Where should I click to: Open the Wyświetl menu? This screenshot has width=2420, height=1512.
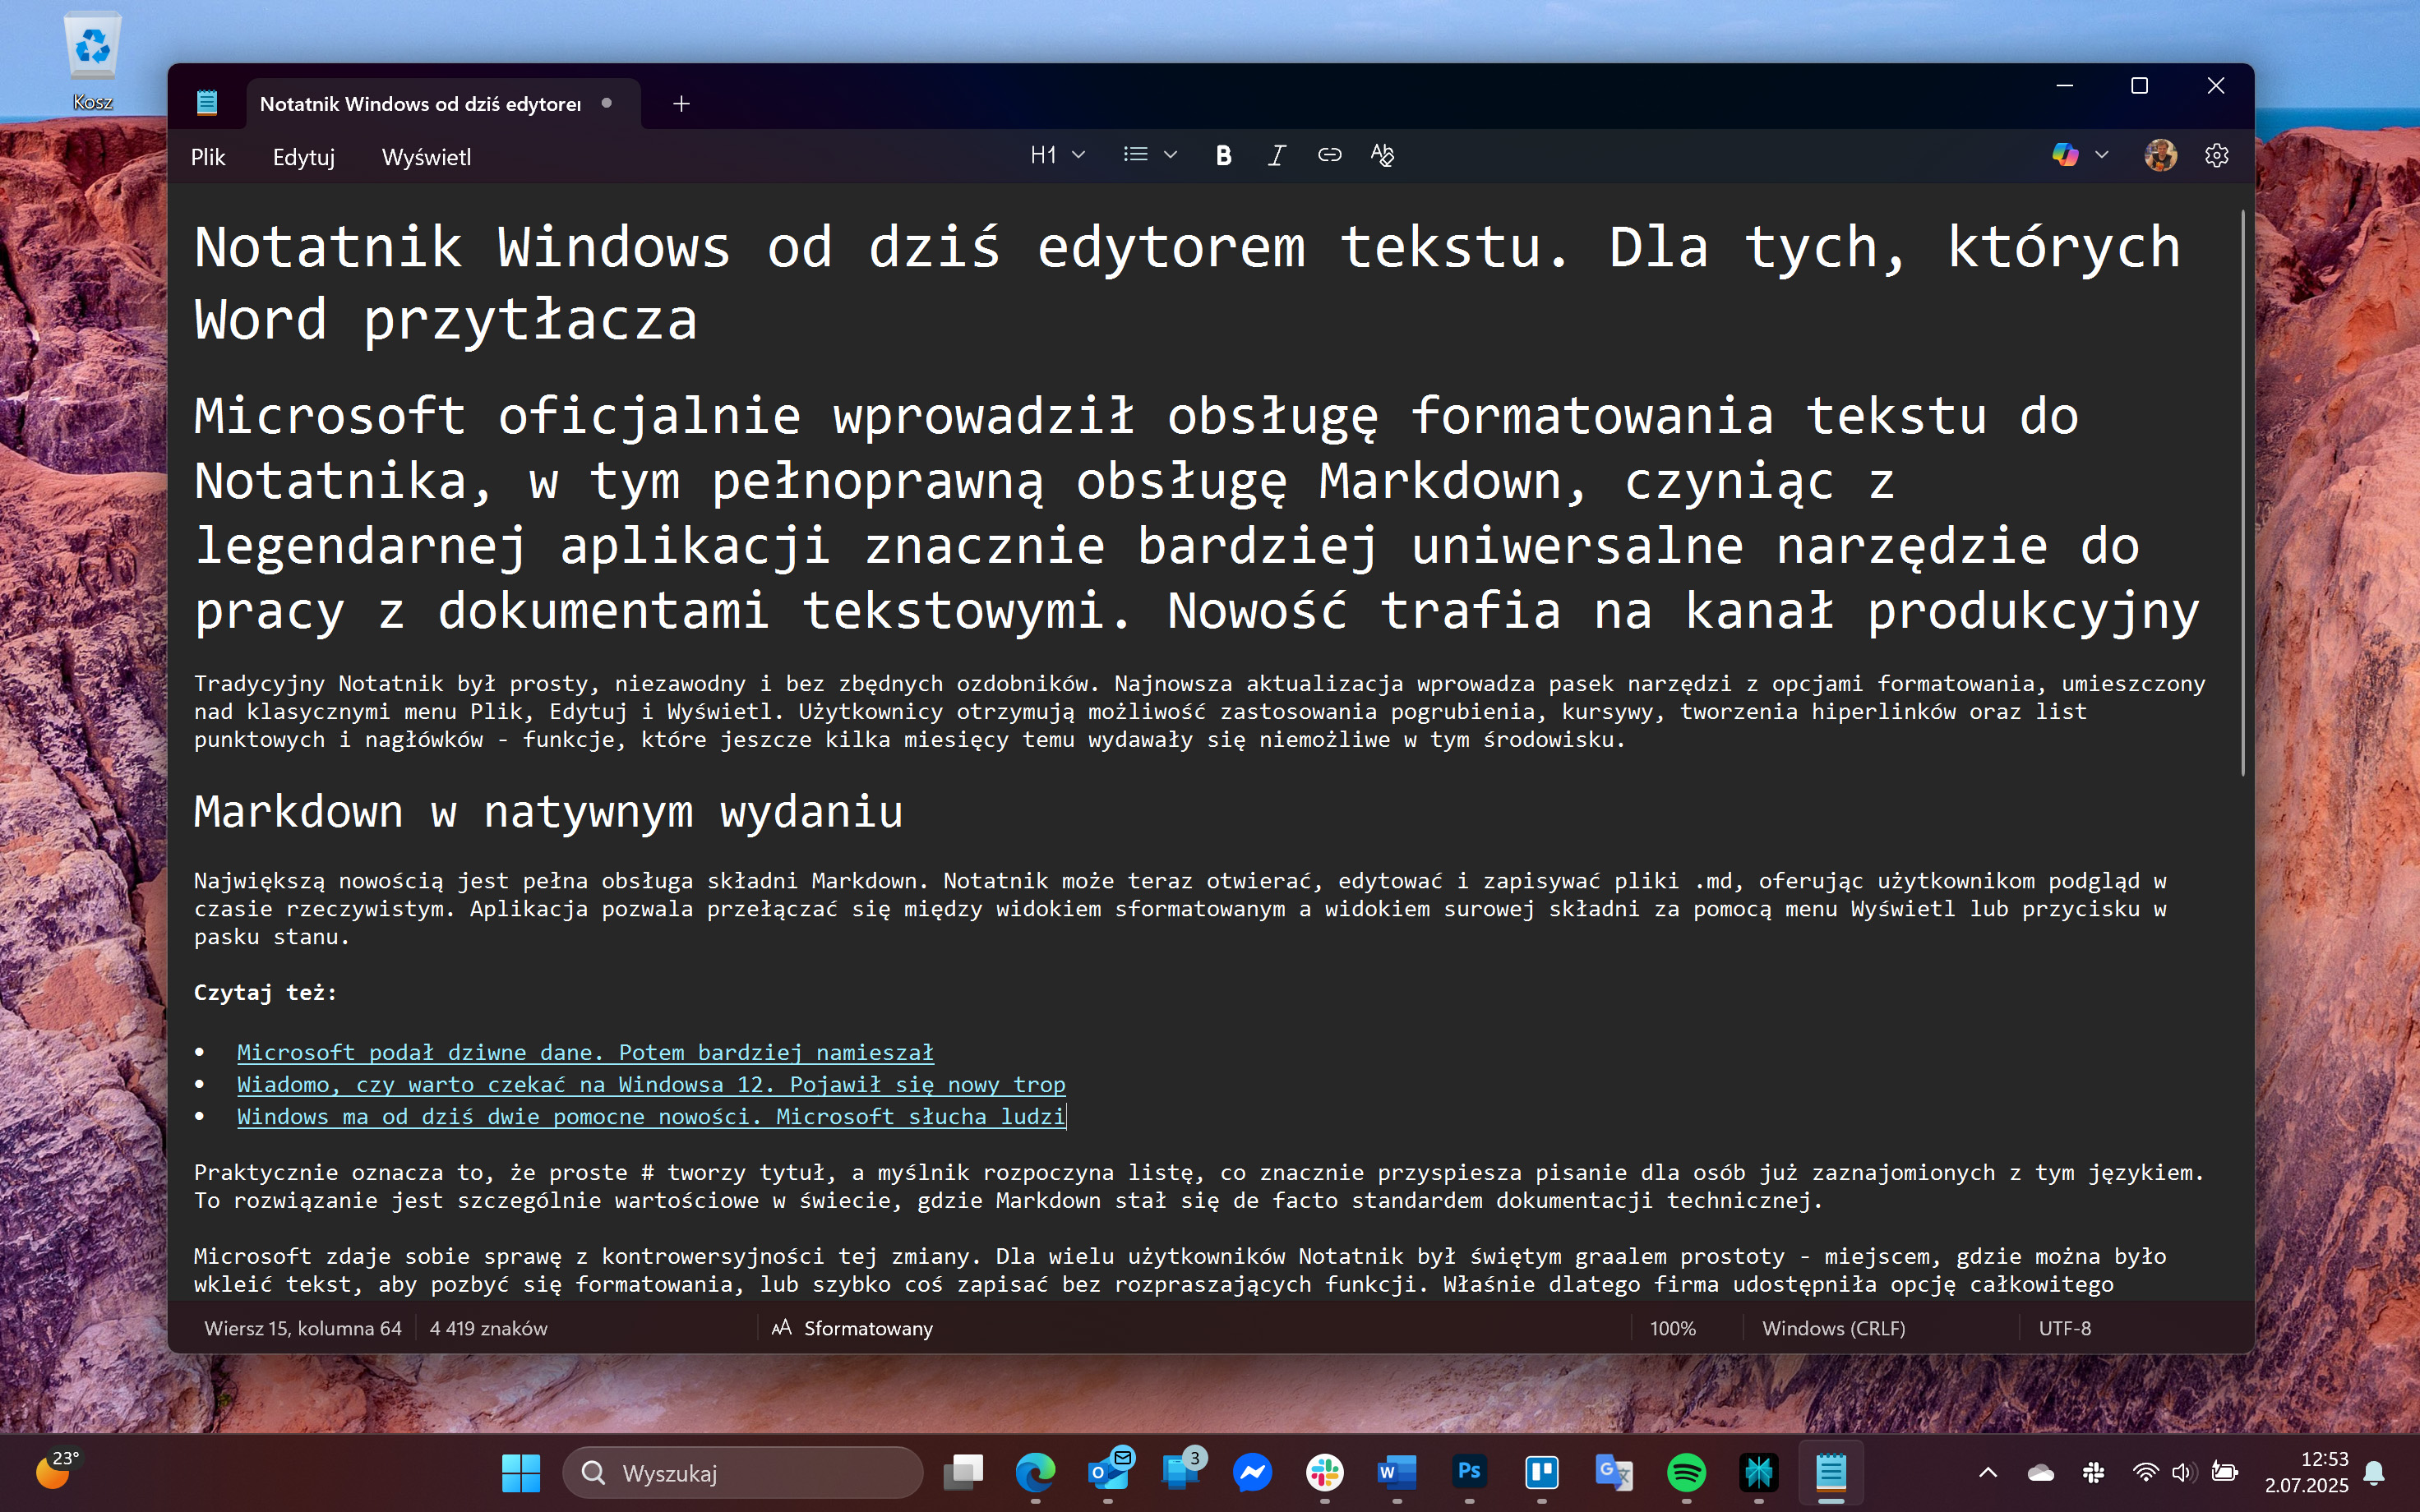pos(426,157)
